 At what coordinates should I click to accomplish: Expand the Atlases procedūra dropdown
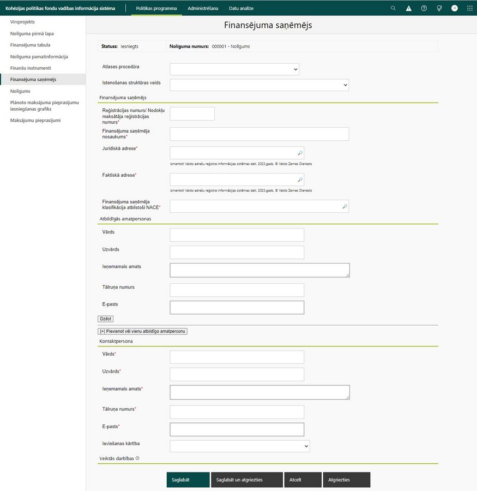click(x=234, y=69)
